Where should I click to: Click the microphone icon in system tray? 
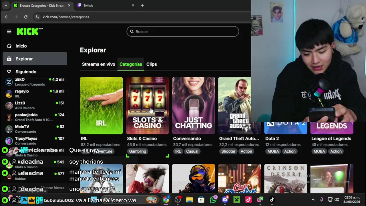322,199
